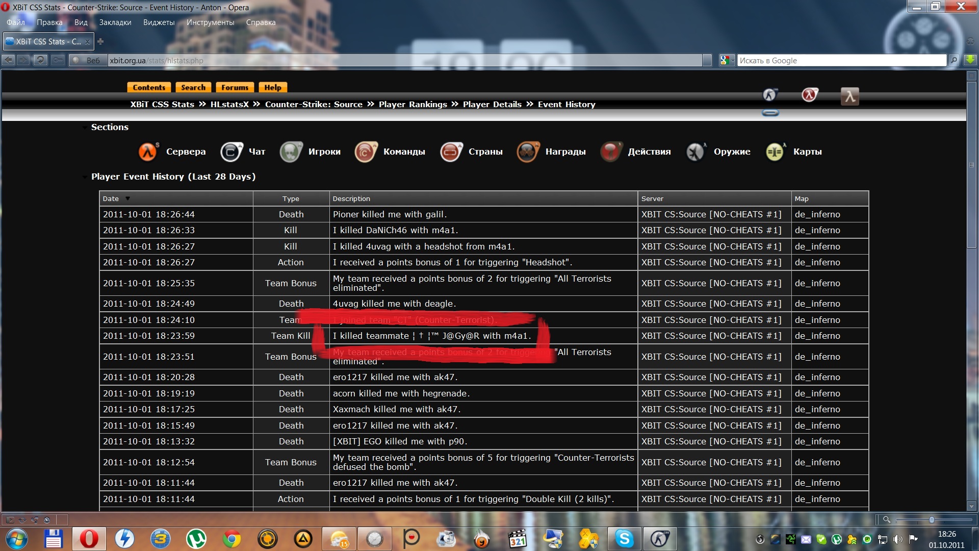
Task: Open the Виджеты menu
Action: click(x=159, y=22)
